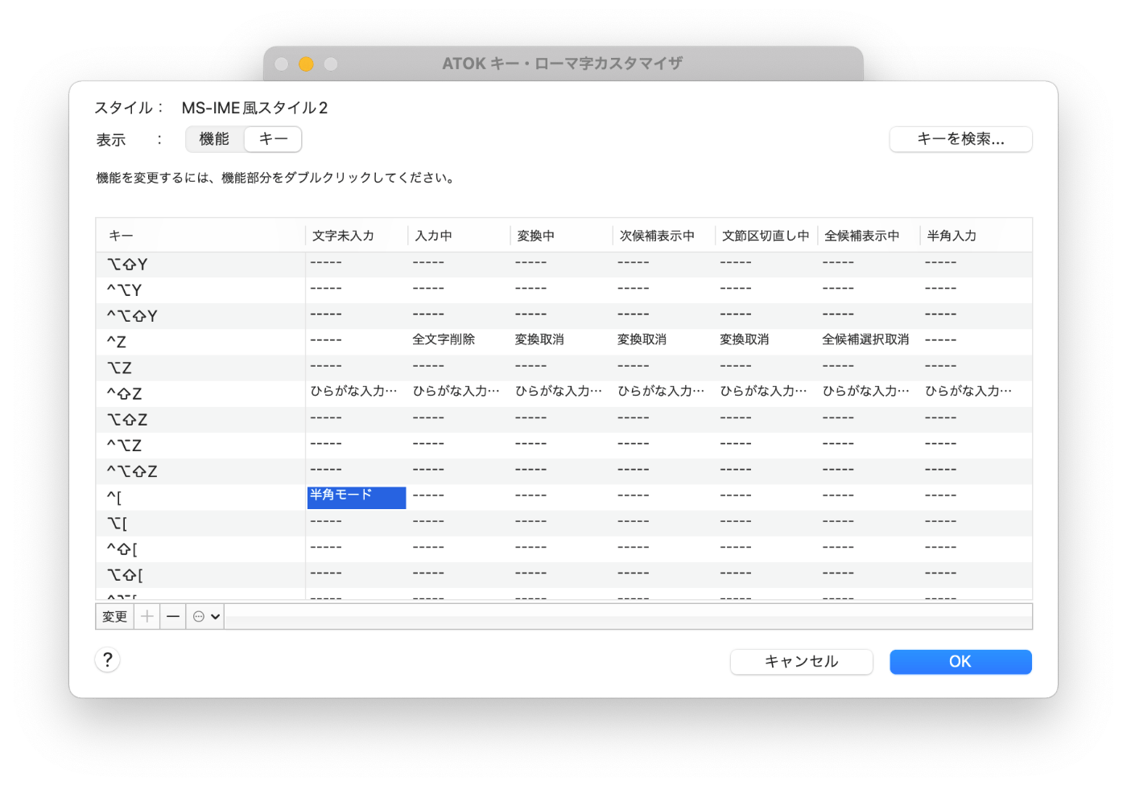Switch display to キー segment

click(x=274, y=139)
